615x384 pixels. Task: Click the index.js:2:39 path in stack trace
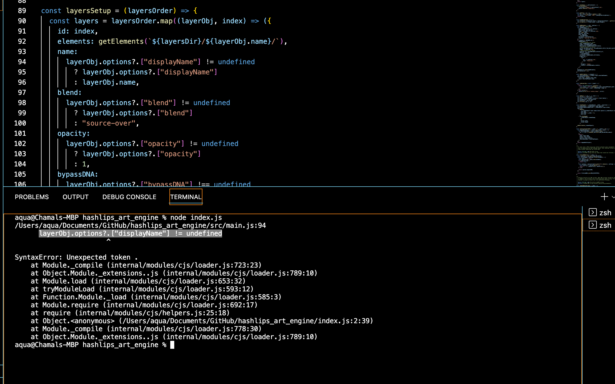(x=246, y=321)
